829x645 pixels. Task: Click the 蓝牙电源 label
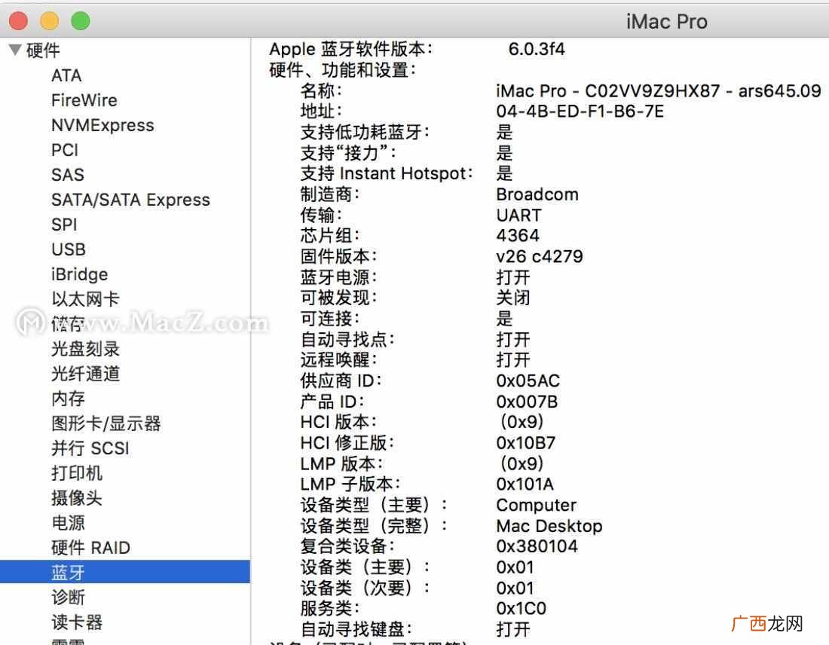[338, 277]
